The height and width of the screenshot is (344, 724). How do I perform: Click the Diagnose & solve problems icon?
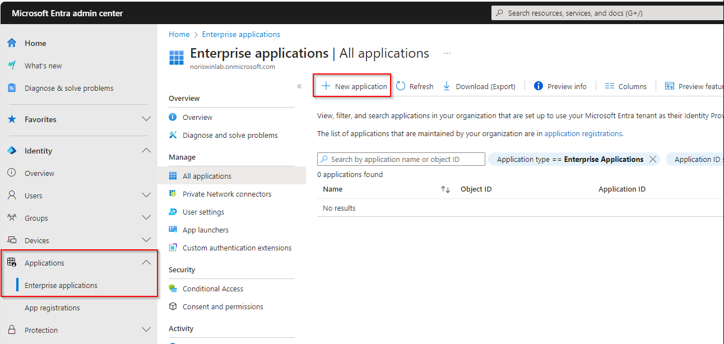coord(12,88)
